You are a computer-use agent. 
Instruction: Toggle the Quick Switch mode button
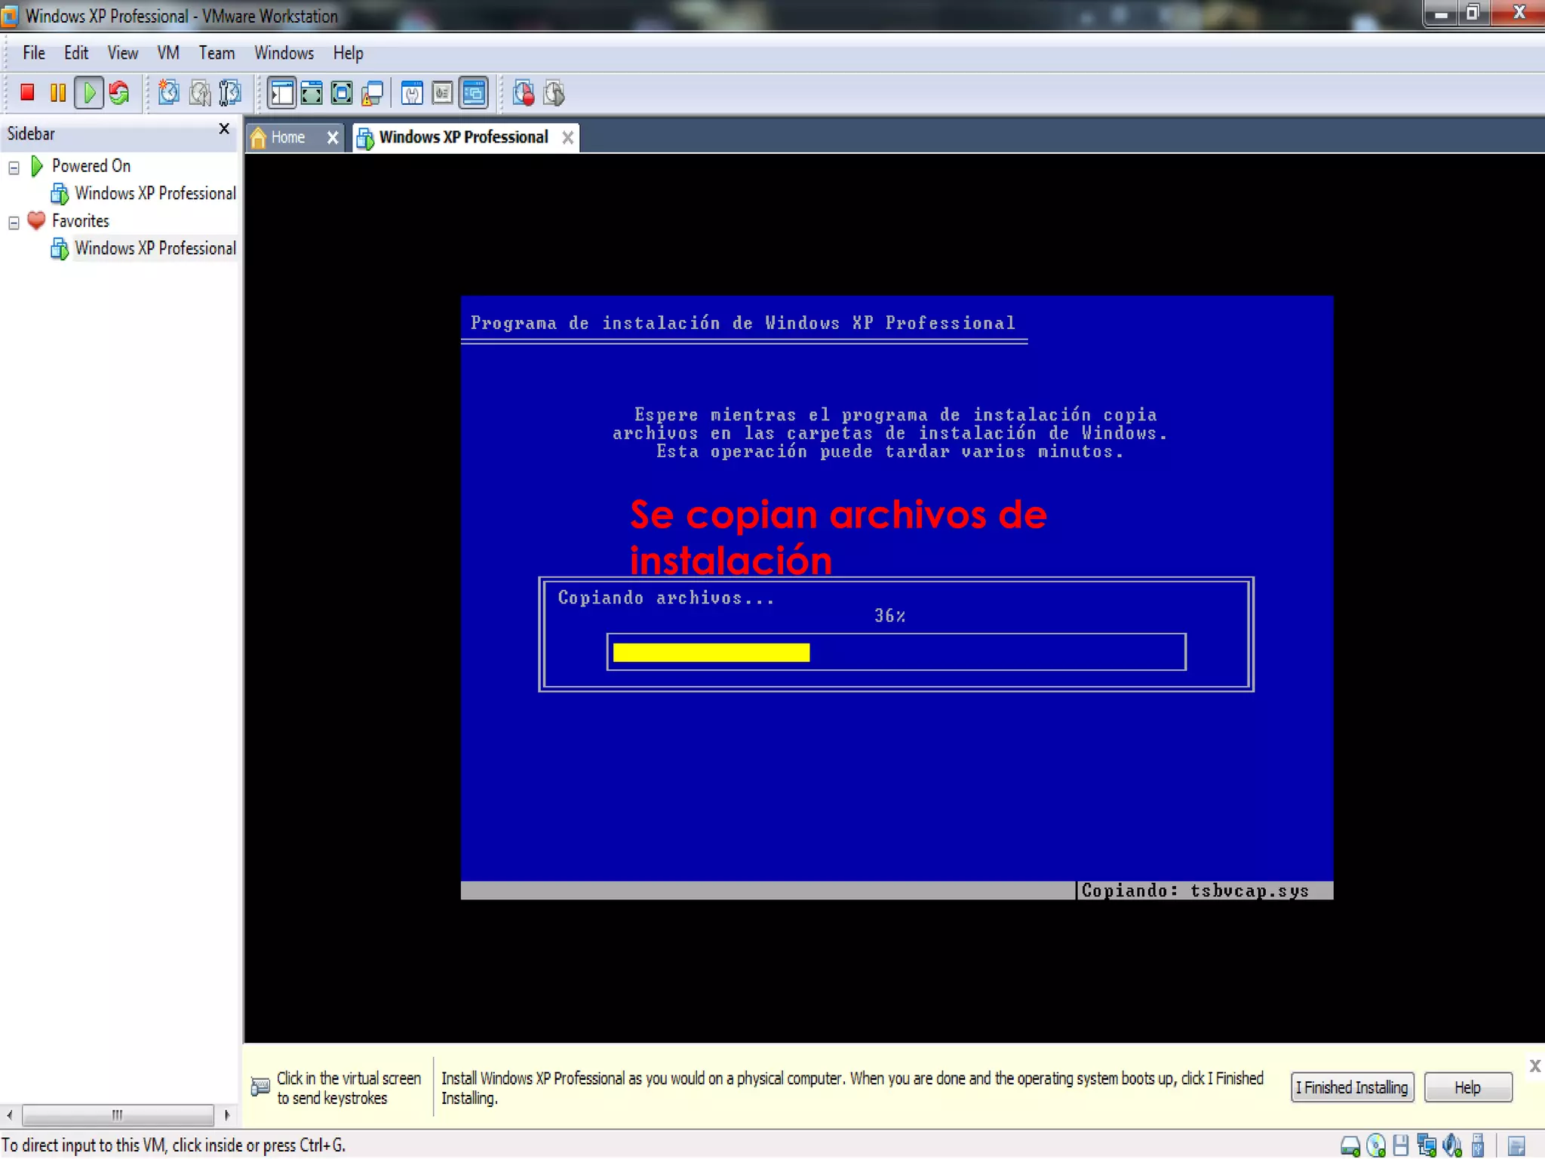[311, 93]
